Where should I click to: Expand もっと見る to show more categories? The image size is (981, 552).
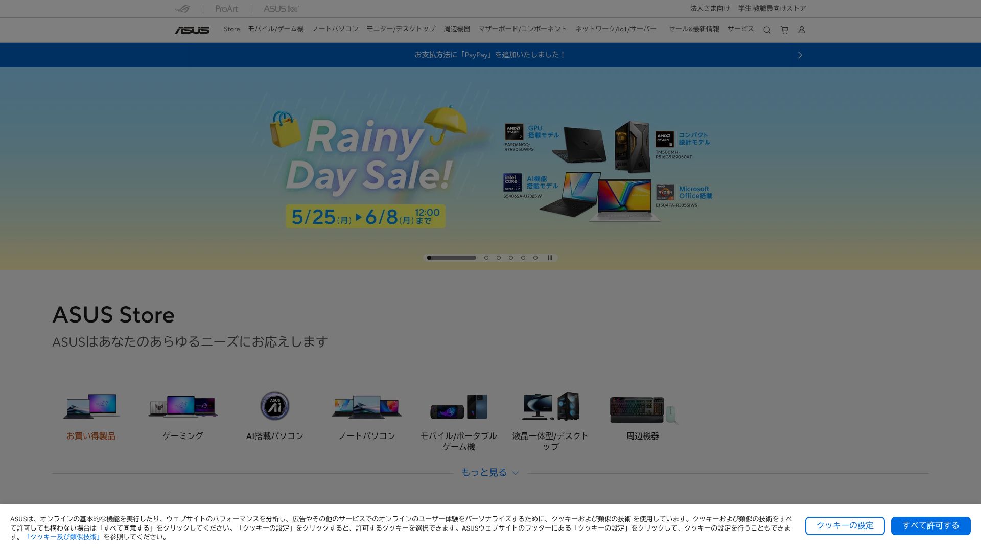click(490, 473)
